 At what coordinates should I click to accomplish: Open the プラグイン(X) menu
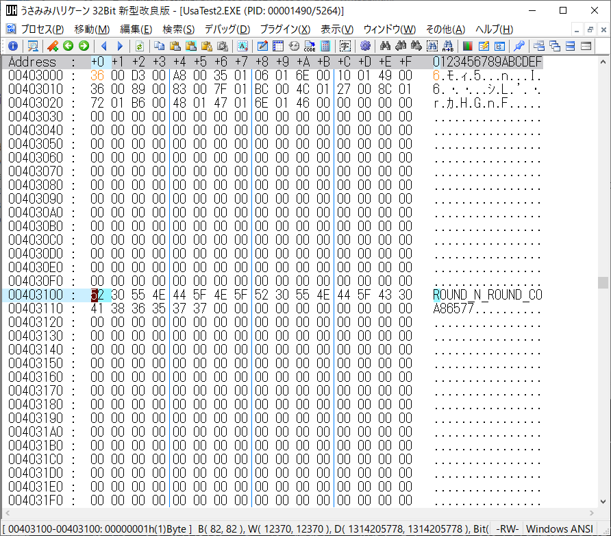coord(284,29)
